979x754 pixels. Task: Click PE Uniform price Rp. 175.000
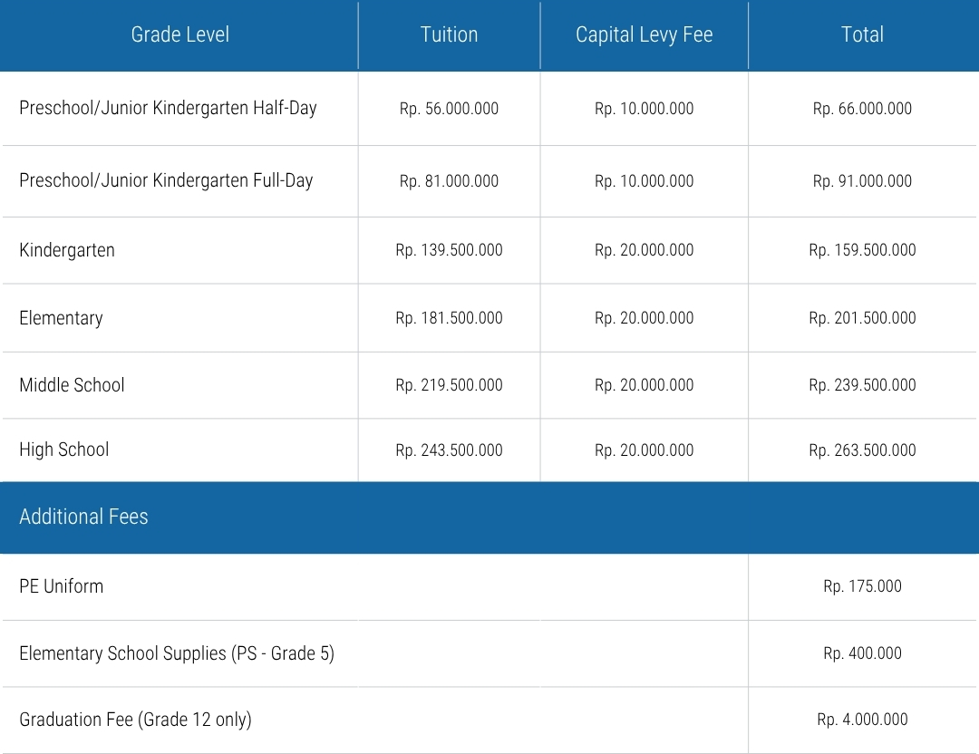tap(862, 586)
